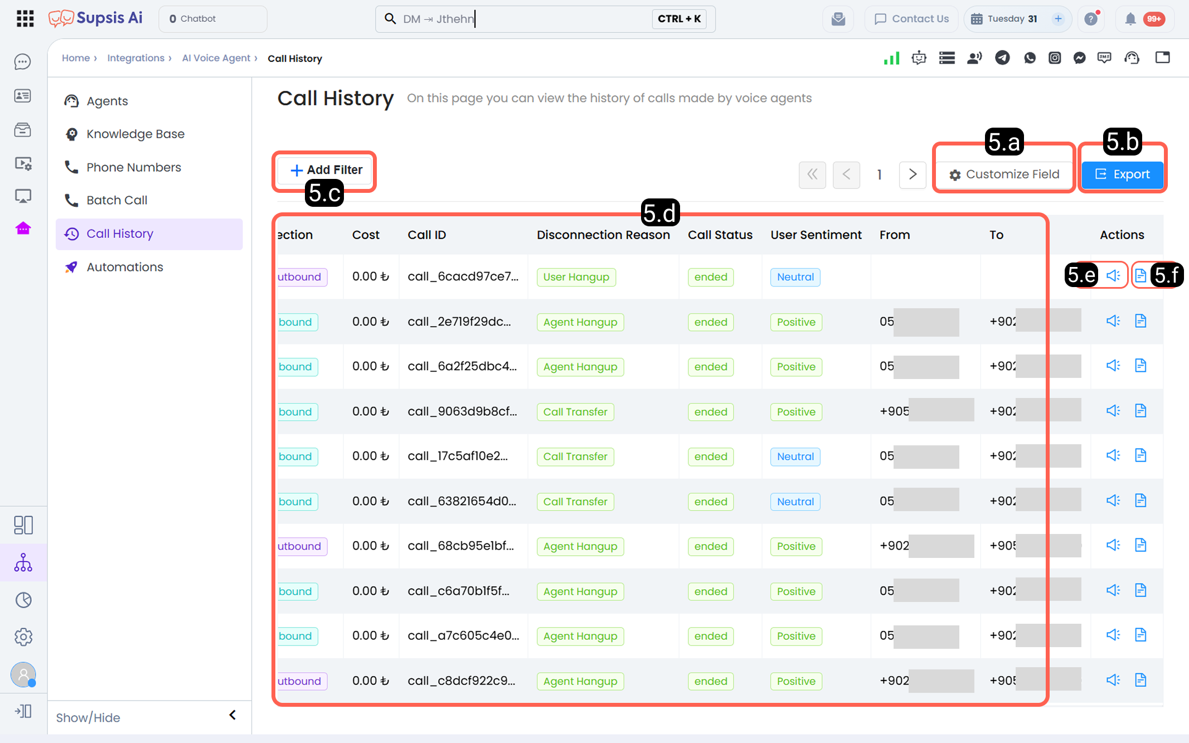Image resolution: width=1189 pixels, height=743 pixels.
Task: Open the contacts card icon in left sidebar
Action: pos(23,96)
